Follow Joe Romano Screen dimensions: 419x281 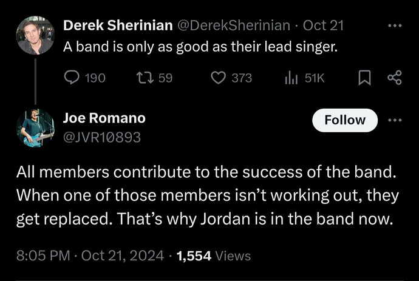coord(345,120)
